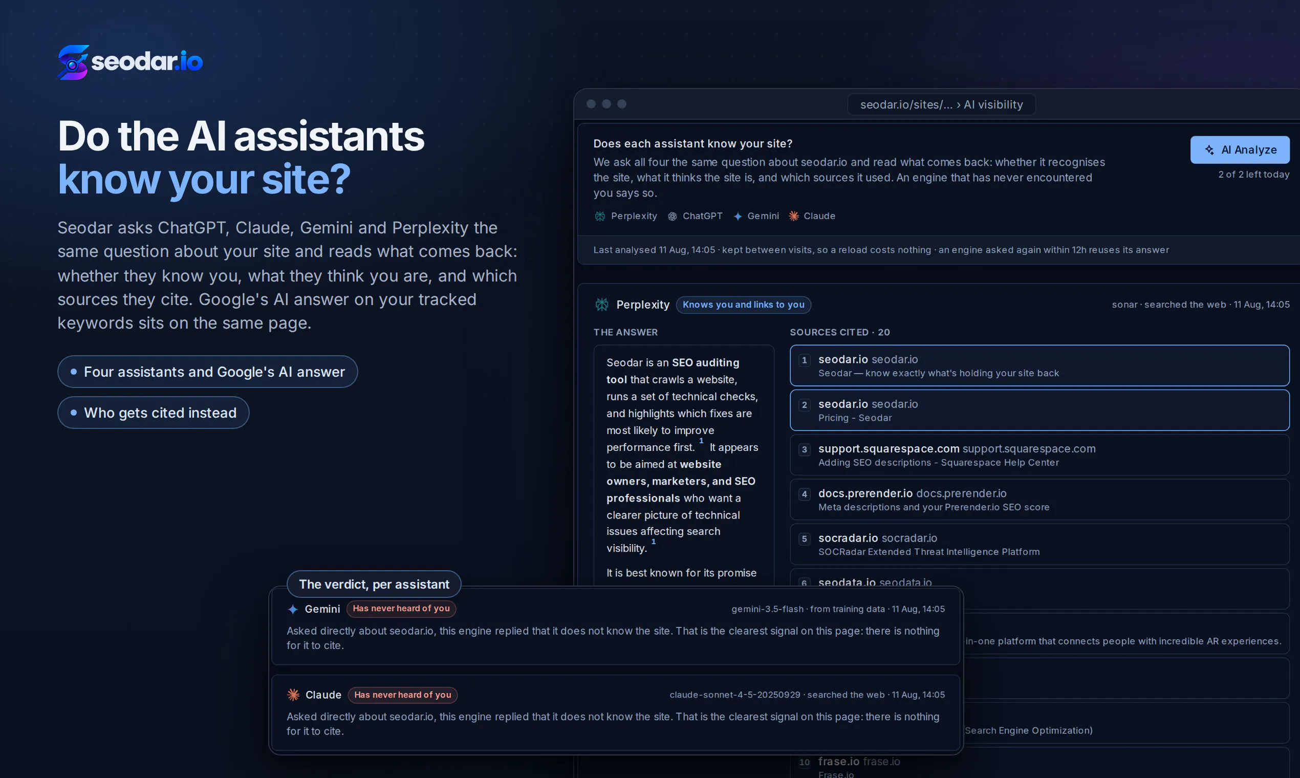Click the second window control dot in the mock browser

click(606, 104)
